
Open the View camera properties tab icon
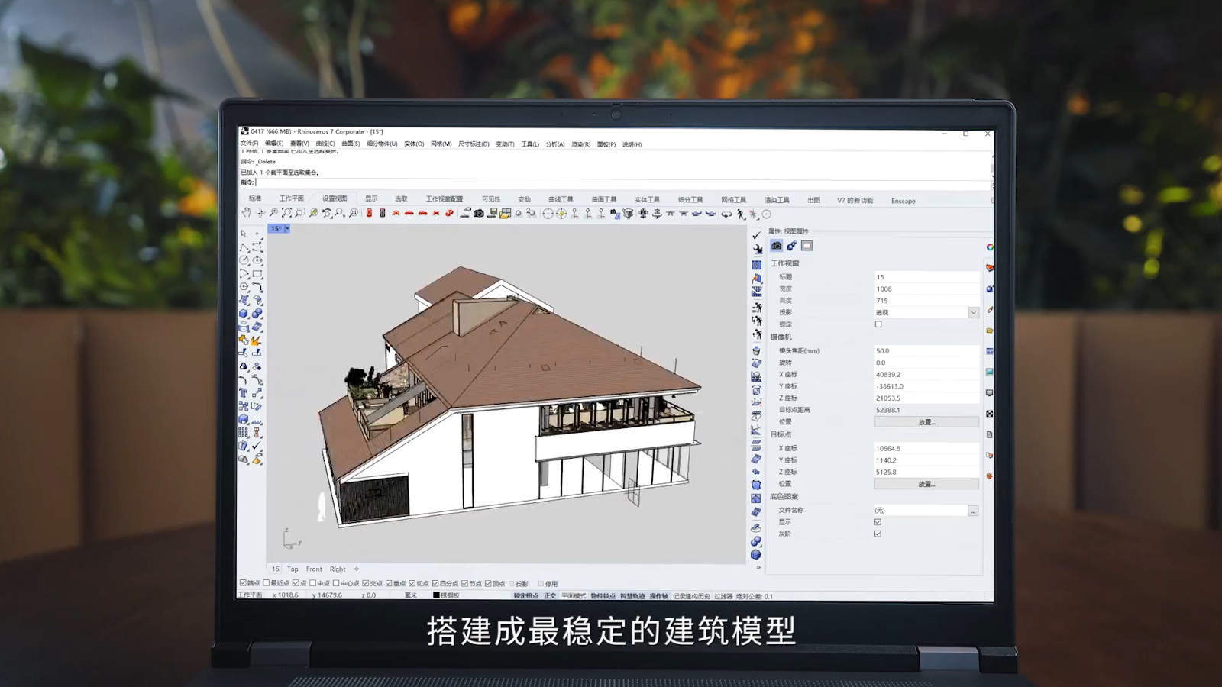tap(776, 246)
